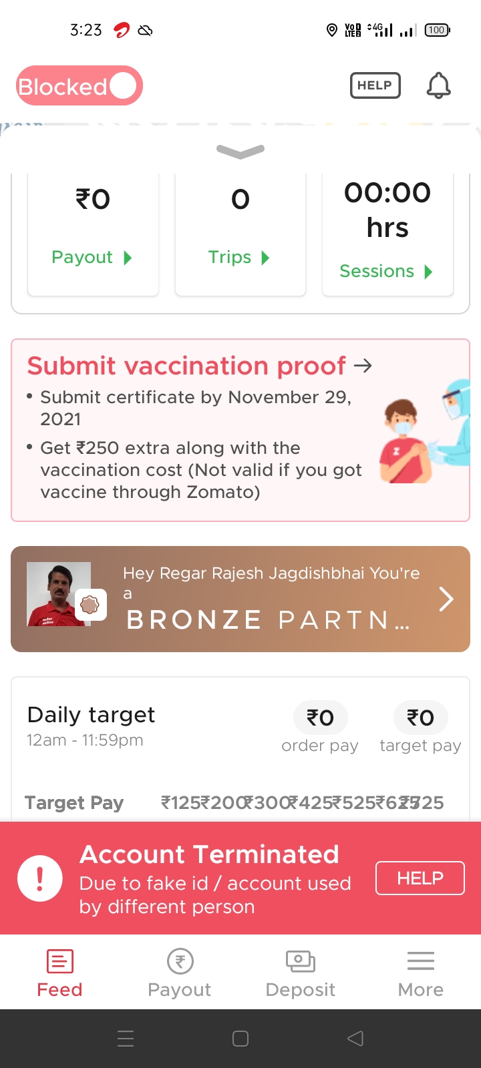Screen dimensions: 481x1068
Task: Open the notifications bell
Action: (439, 85)
